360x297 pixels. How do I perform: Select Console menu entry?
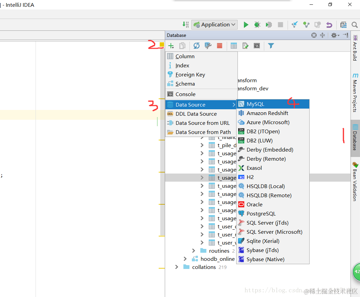click(x=201, y=94)
